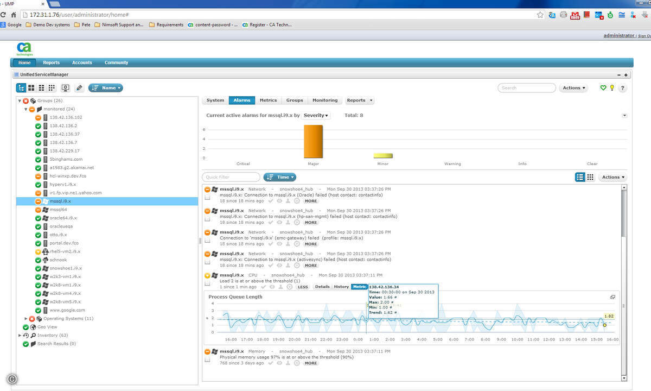Image resolution: width=651 pixels, height=391 pixels.
Task: Click the orange Major severity bar
Action: [x=313, y=142]
